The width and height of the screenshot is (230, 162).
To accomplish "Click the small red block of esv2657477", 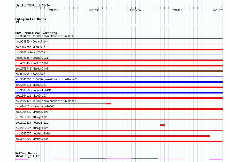I will point(109,104).
